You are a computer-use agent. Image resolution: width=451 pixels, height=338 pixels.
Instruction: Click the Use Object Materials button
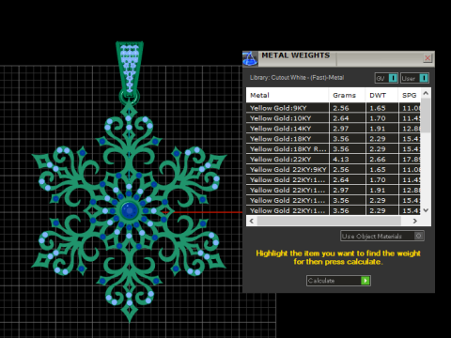(x=382, y=236)
